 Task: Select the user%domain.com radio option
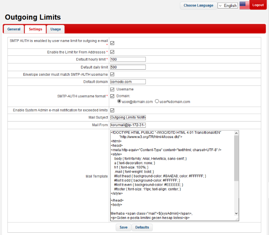[x=157, y=101]
